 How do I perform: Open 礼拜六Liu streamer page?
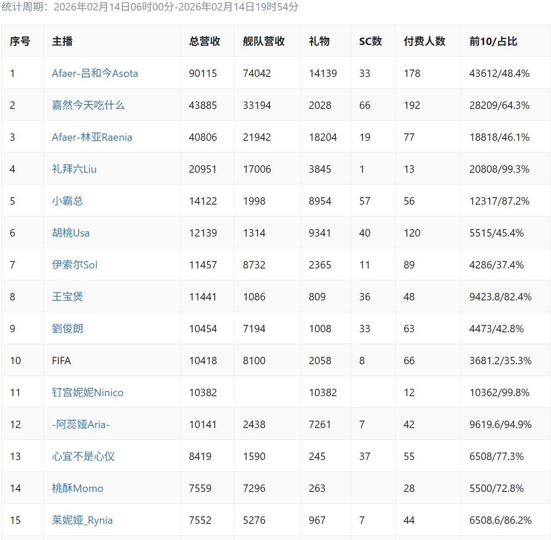[74, 169]
